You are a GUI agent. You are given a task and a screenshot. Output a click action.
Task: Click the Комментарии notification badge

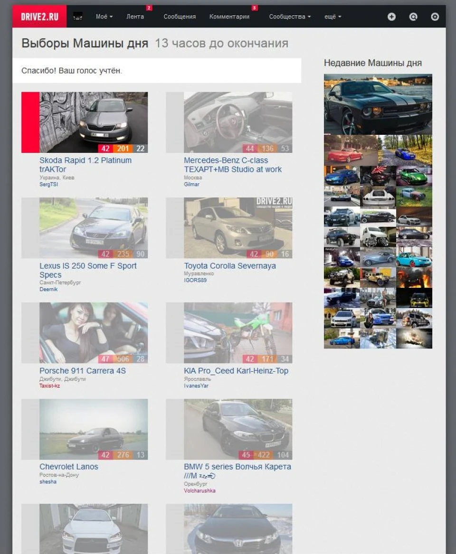254,8
